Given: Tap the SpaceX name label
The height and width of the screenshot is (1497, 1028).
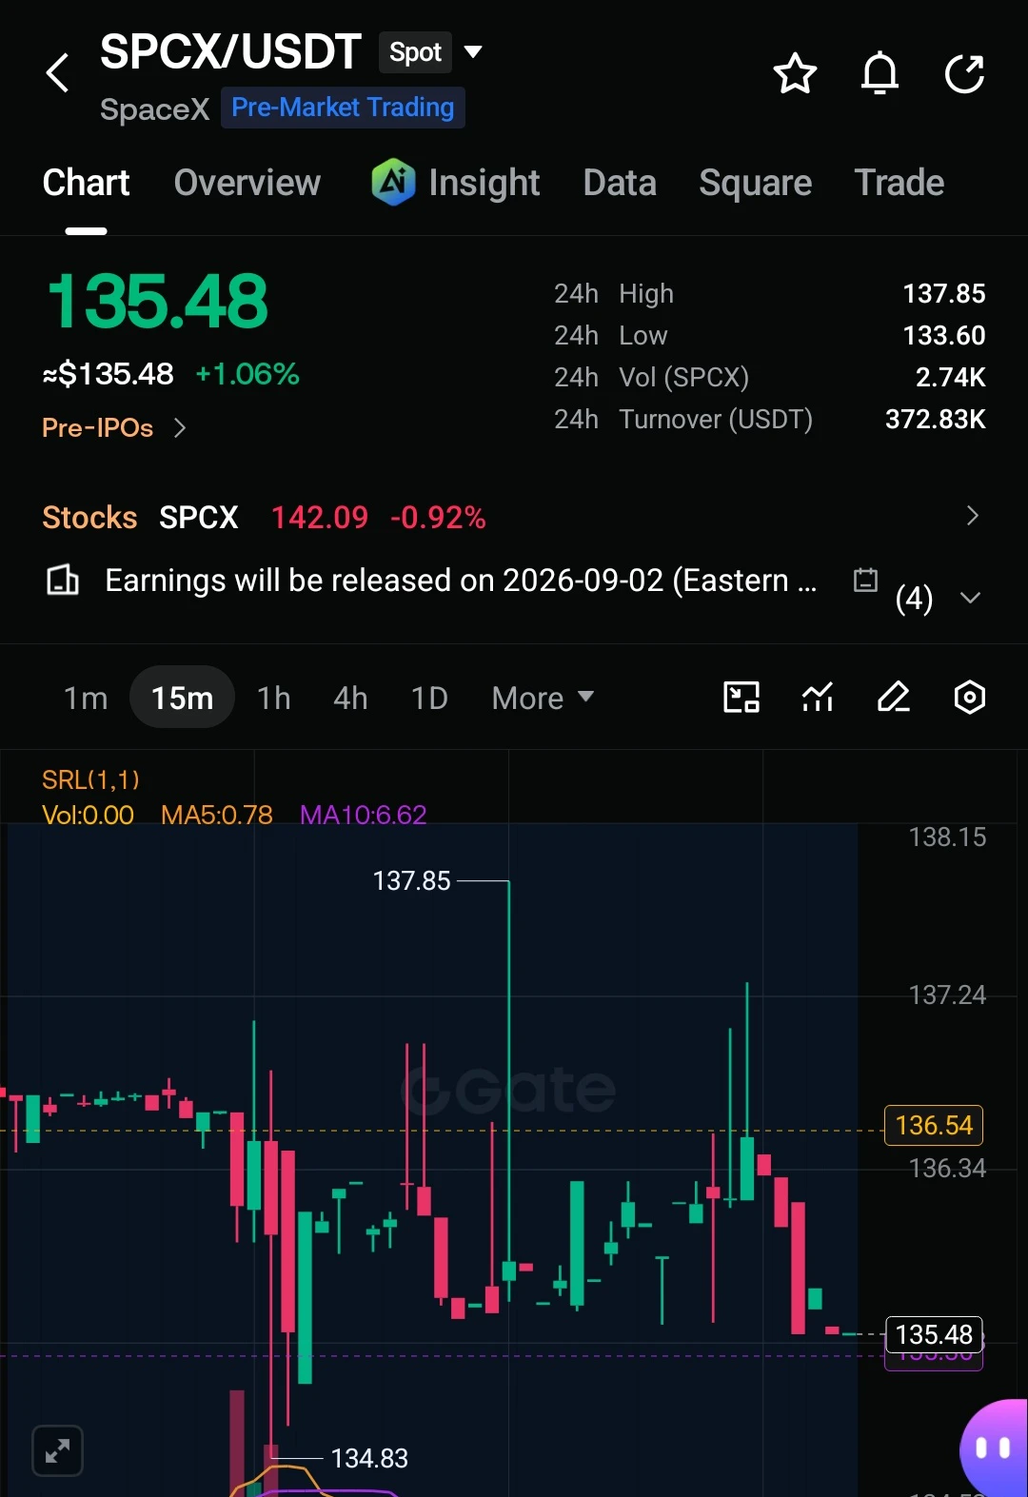Looking at the screenshot, I should click(154, 109).
